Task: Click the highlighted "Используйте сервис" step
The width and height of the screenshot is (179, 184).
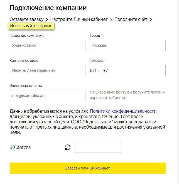Action: click(x=31, y=26)
